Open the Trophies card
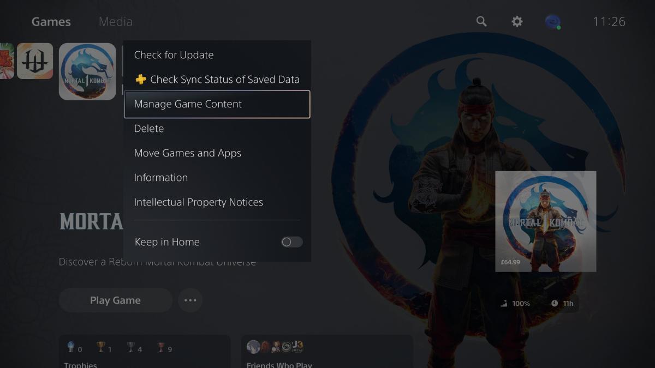Image resolution: width=655 pixels, height=368 pixels. pos(144,352)
